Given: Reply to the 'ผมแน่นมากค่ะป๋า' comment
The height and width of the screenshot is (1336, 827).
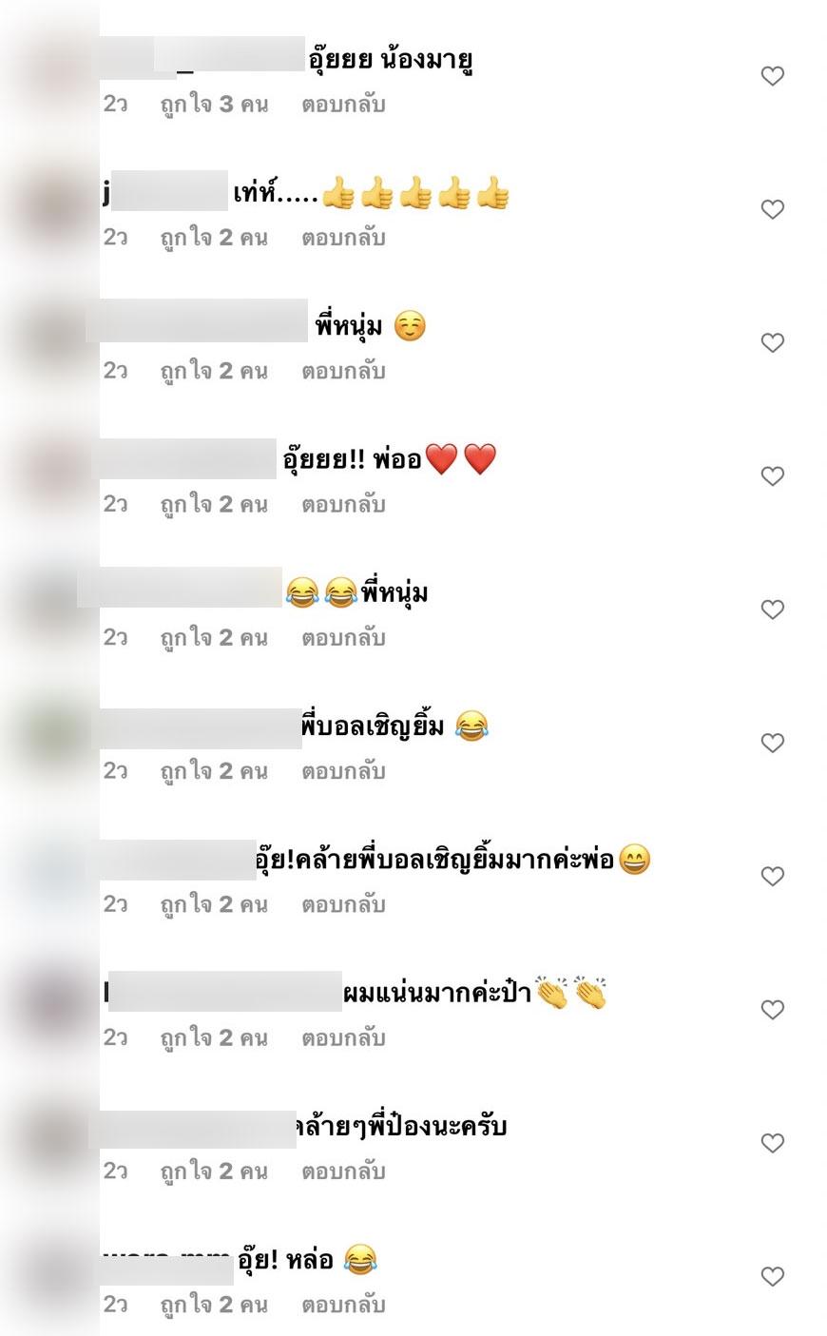Looking at the screenshot, I should click(x=343, y=1038).
